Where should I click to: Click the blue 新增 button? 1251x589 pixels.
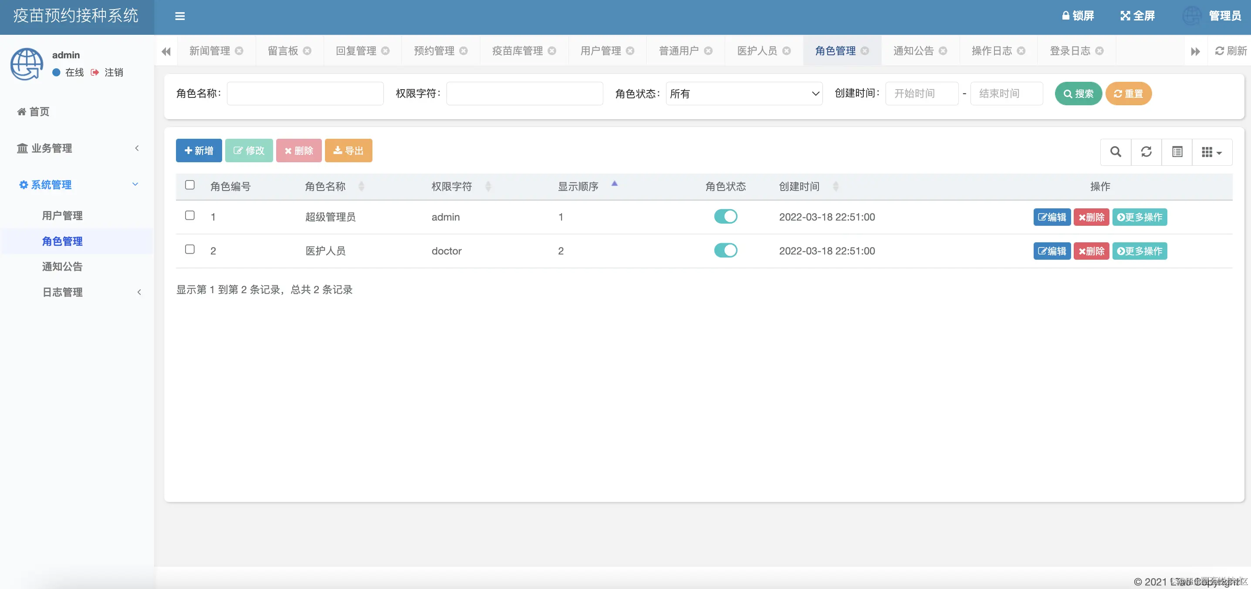click(199, 151)
